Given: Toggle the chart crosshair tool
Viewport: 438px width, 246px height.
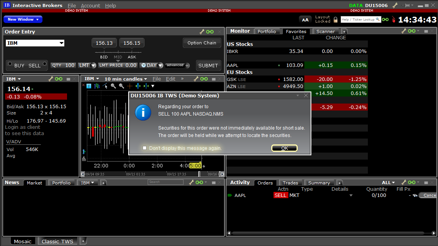Looking at the screenshot, I should [x=130, y=86].
